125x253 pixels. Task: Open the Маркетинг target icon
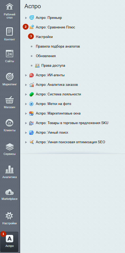tap(10, 77)
